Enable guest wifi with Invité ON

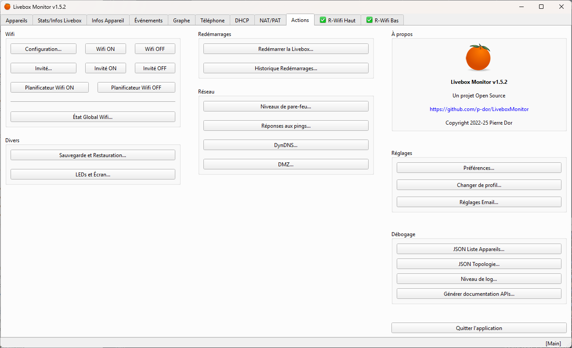pos(105,68)
